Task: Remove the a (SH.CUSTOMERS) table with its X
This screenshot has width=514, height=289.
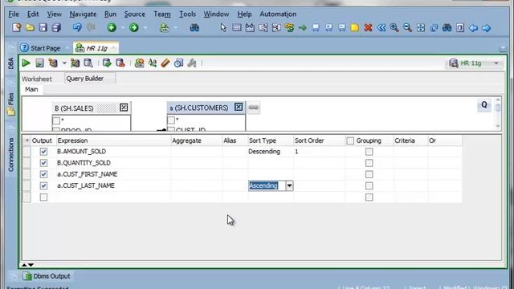Action: pyautogui.click(x=239, y=107)
